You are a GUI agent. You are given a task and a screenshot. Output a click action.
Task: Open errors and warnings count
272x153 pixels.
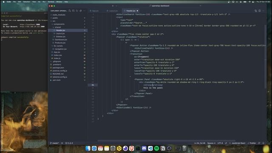(x=69, y=143)
